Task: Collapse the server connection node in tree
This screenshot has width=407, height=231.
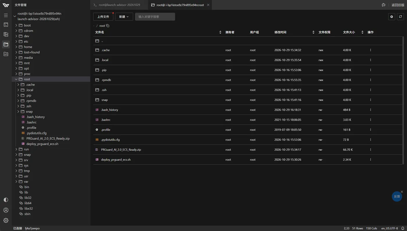Action: tap(15, 16)
